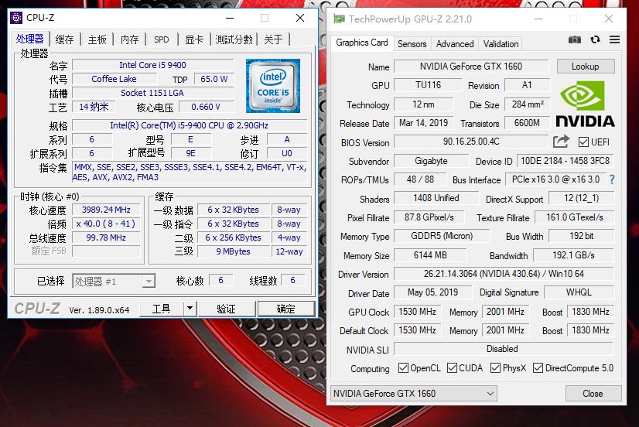639x427 pixels.
Task: Open the NVIDIA GeForce GTX 1660 GPU selector
Action: coord(413,394)
